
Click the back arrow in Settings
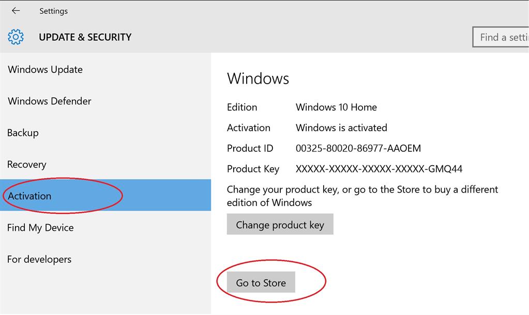coord(16,11)
